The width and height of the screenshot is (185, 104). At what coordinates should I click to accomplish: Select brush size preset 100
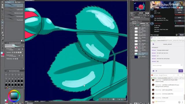tap(22, 85)
